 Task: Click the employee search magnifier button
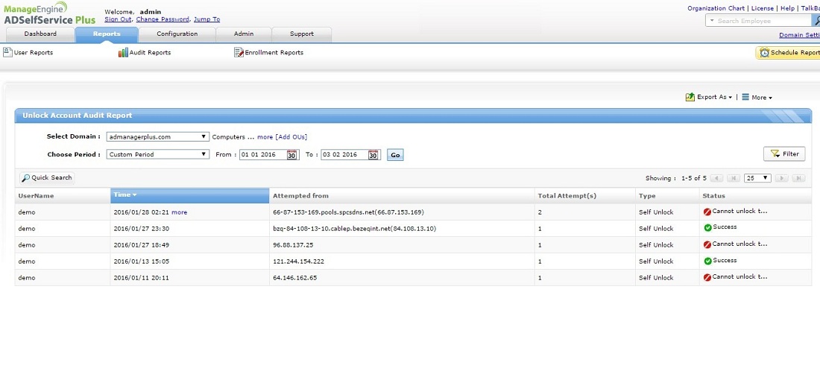tap(816, 20)
